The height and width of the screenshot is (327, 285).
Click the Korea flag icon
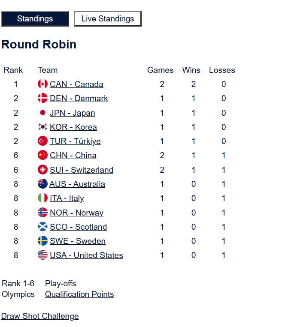tap(42, 127)
